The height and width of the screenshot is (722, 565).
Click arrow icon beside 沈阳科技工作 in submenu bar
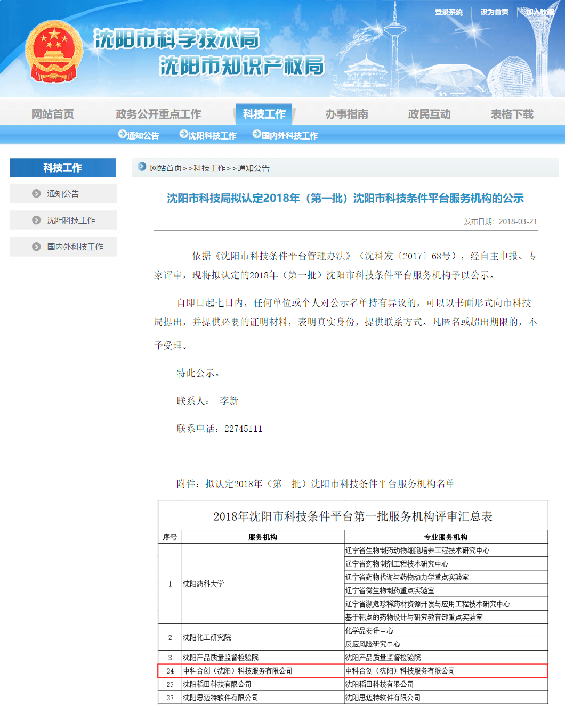click(183, 135)
